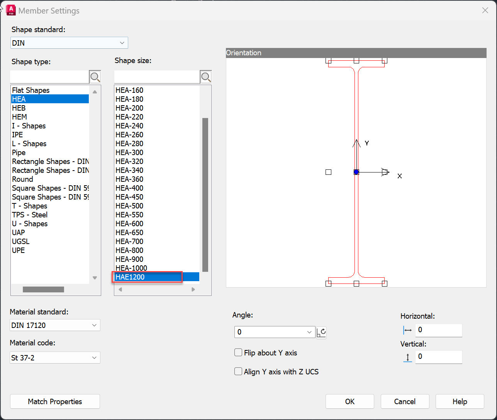This screenshot has width=497, height=420.
Task: Select Flat Shapes in Shape type list
Action: 50,90
